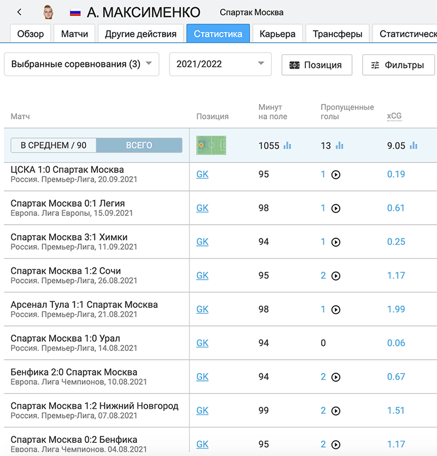Click xCG value 1.51 for Нижний Новгород match

point(395,410)
